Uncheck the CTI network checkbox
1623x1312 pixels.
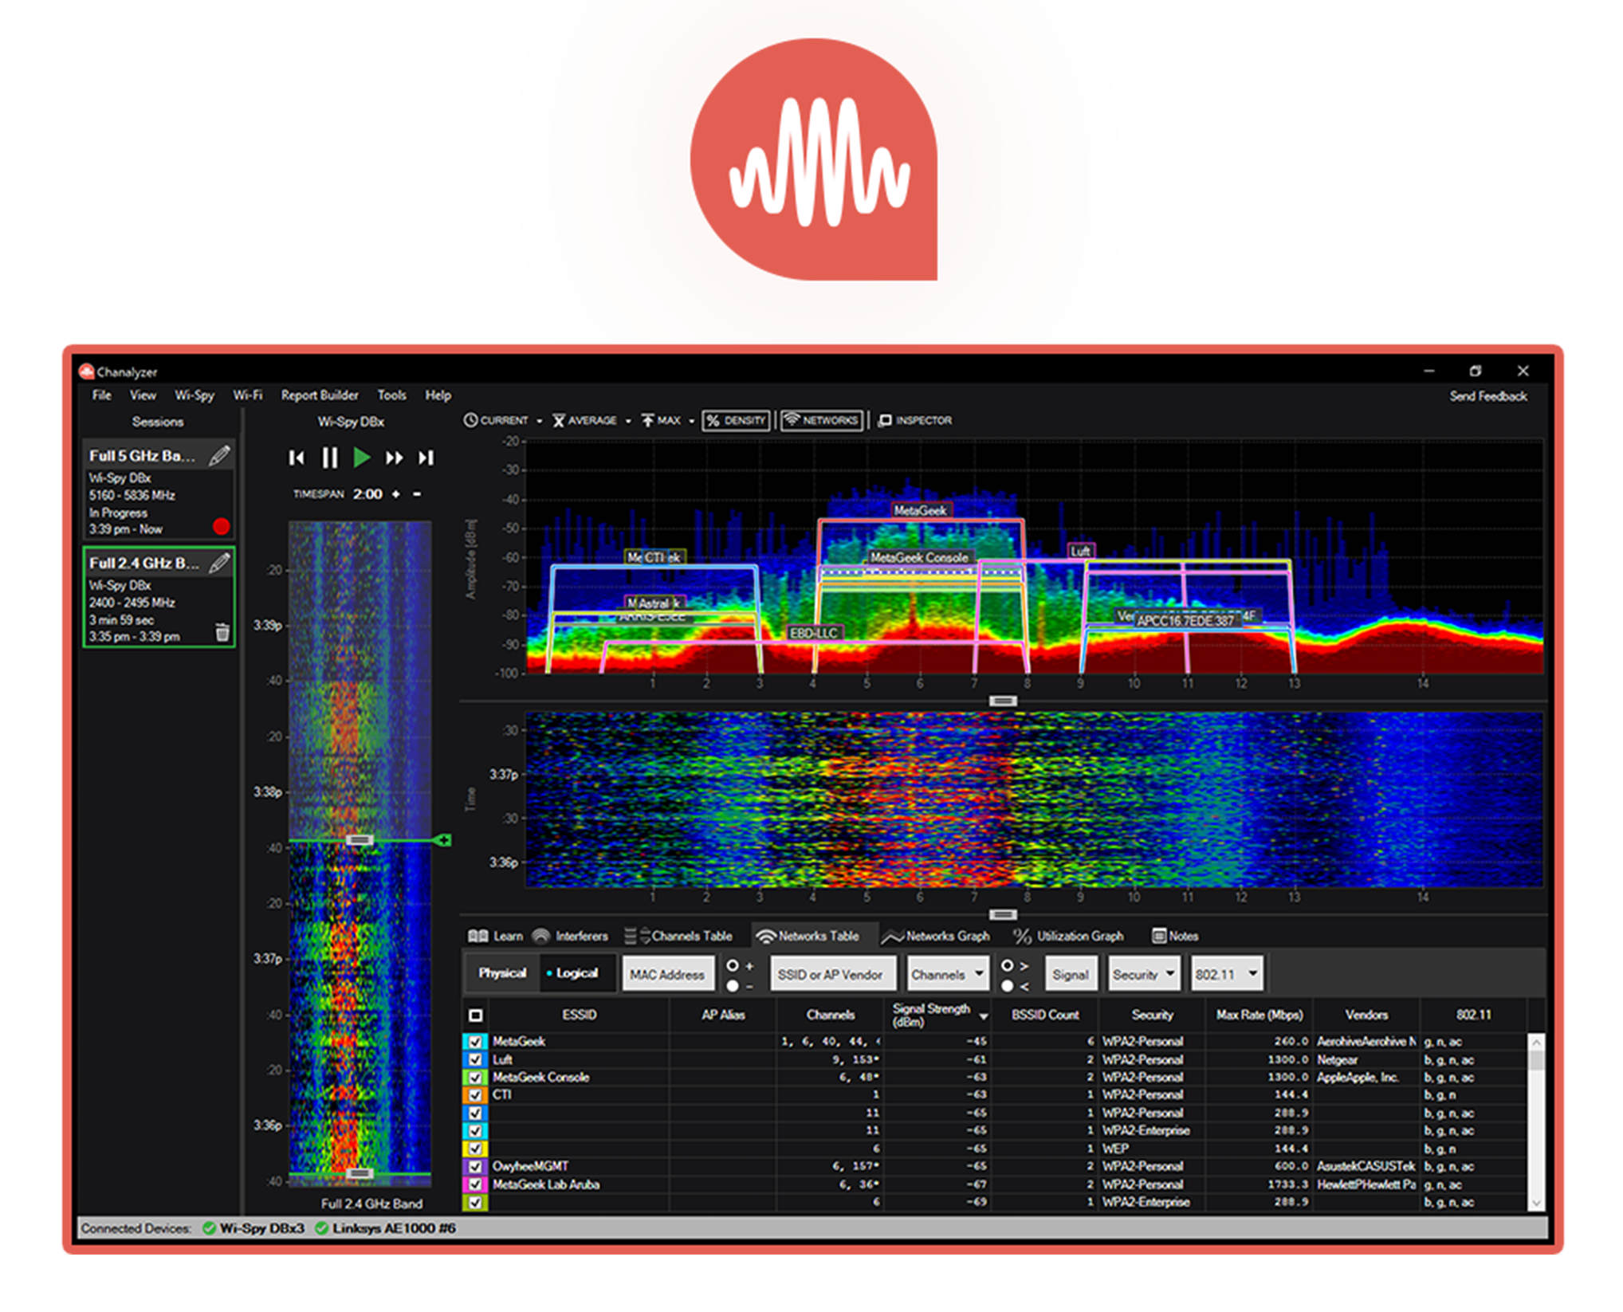click(475, 1094)
